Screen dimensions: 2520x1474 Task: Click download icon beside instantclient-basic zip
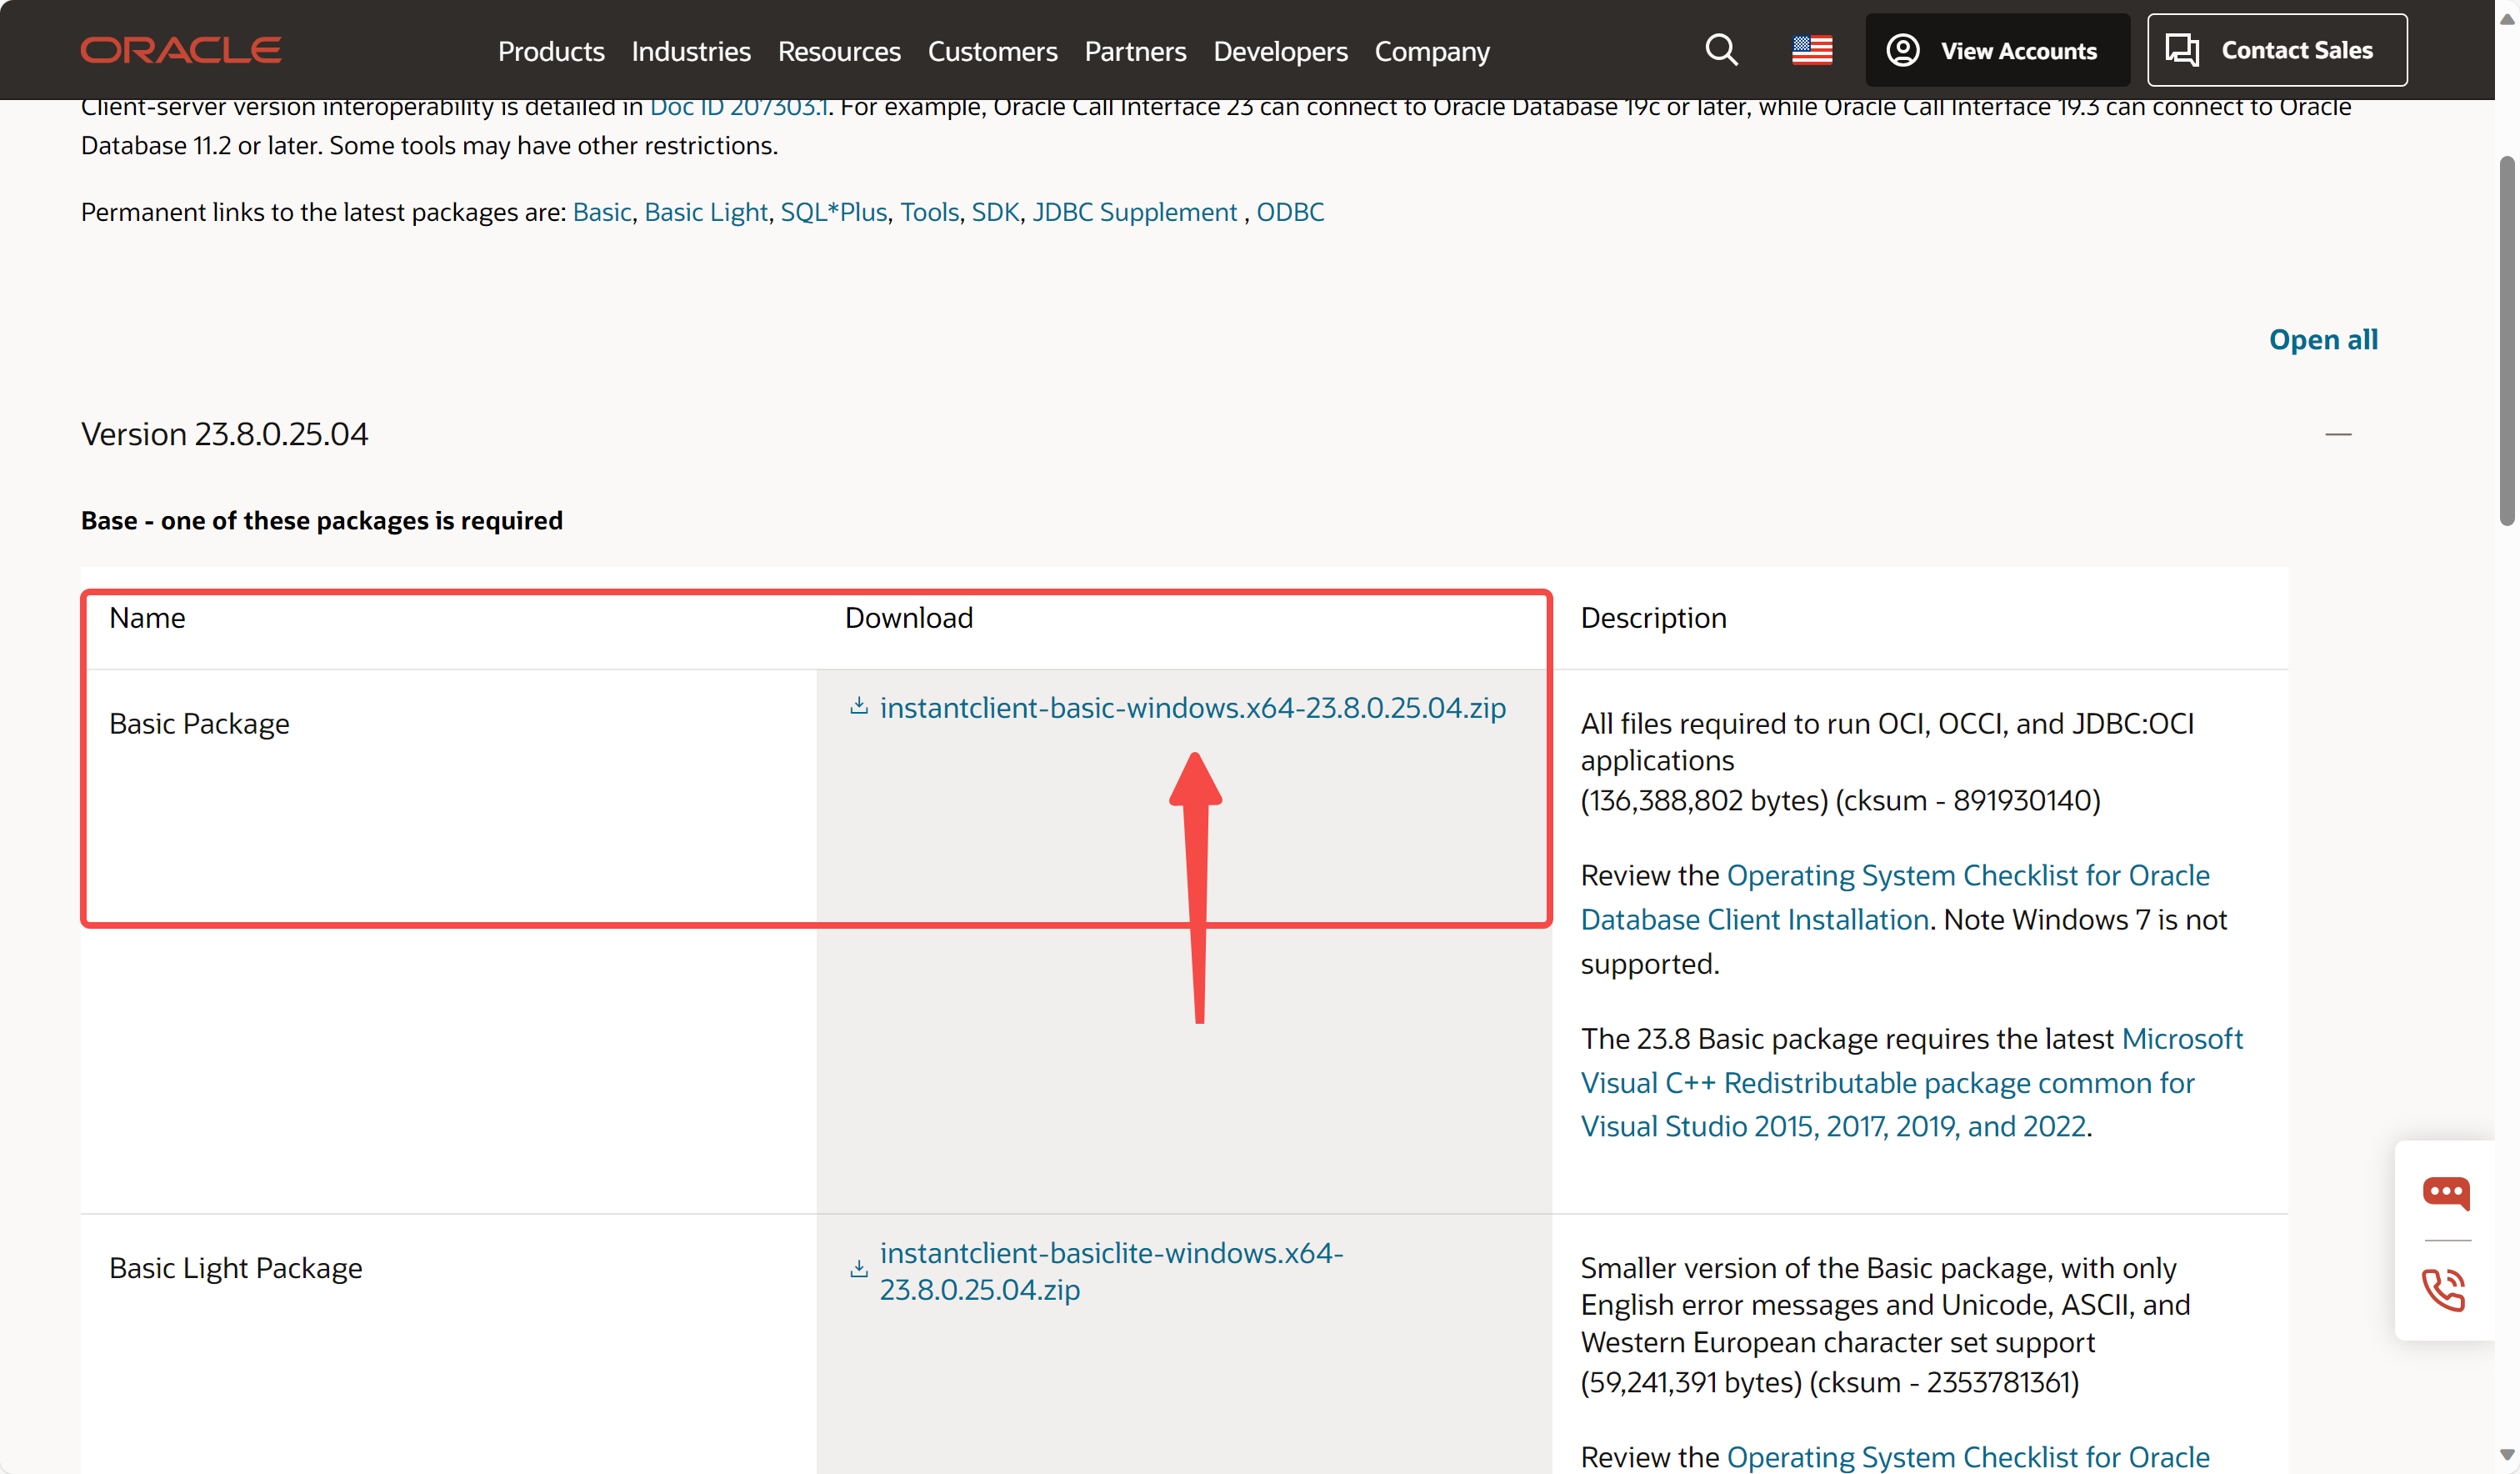click(858, 706)
